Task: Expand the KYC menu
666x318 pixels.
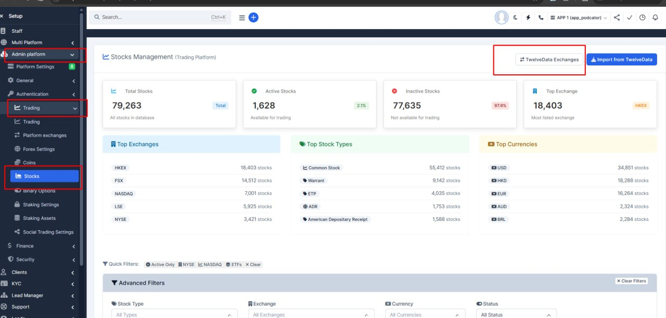Action: pos(73,284)
